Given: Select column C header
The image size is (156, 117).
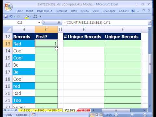Looking at the screenshot, I should (46, 30).
